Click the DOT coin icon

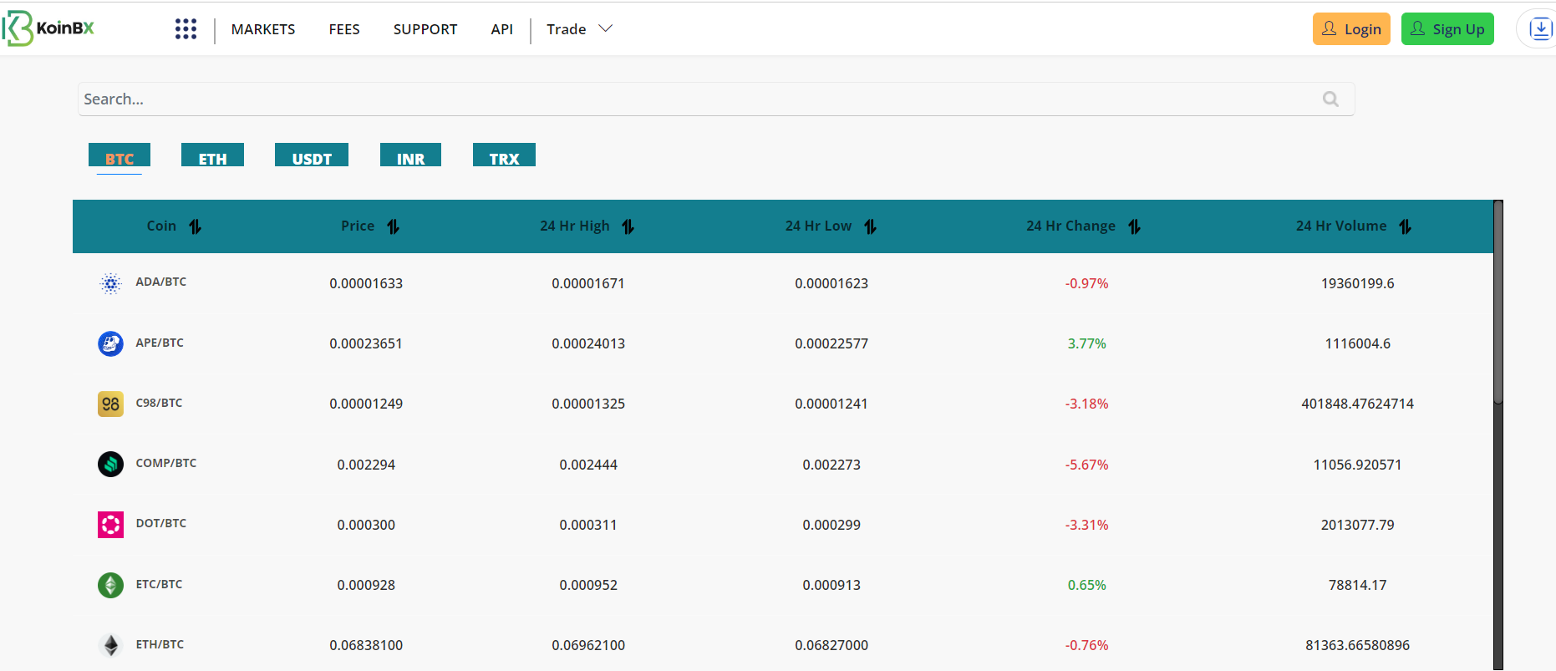coord(110,525)
